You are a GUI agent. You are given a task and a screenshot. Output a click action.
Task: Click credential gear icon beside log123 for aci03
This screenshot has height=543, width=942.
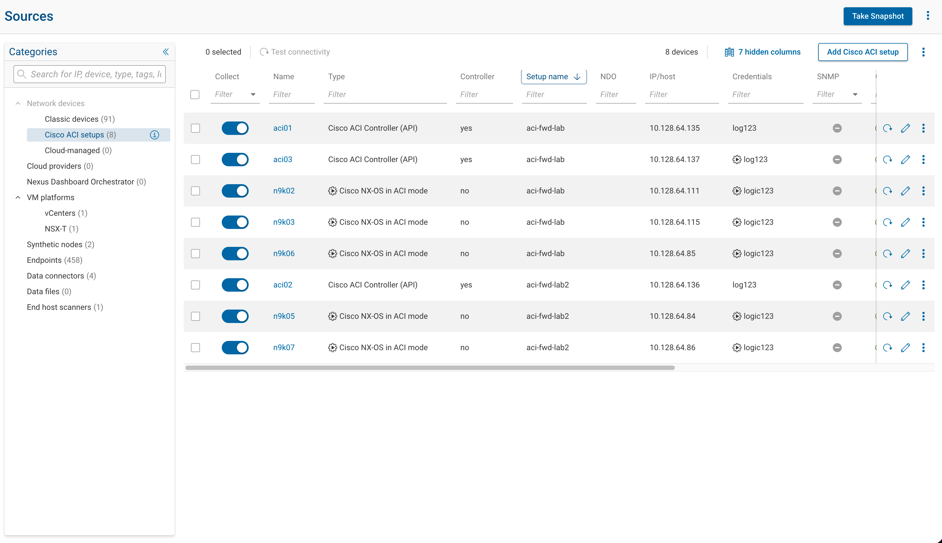tap(737, 160)
